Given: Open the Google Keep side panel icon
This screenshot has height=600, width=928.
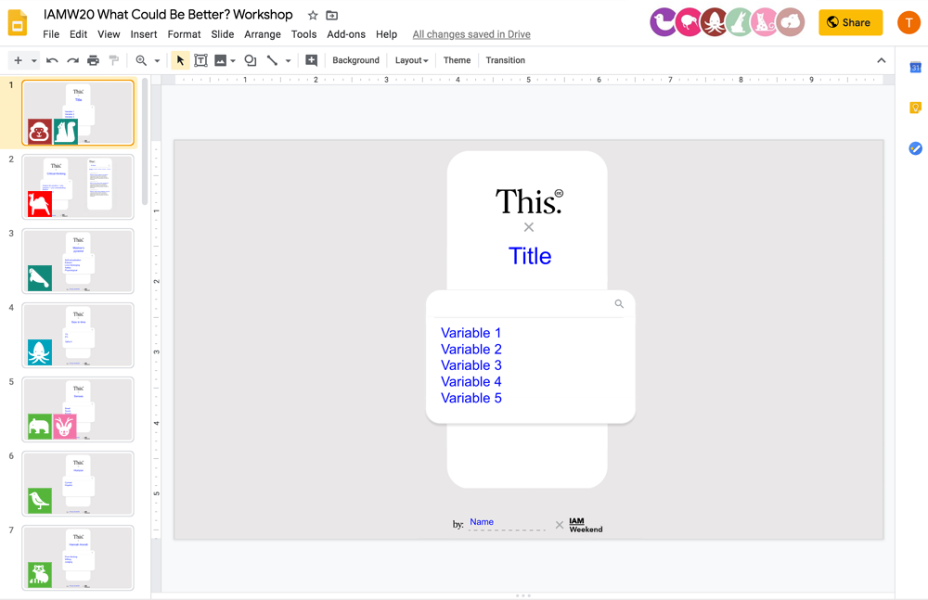Looking at the screenshot, I should (x=915, y=109).
